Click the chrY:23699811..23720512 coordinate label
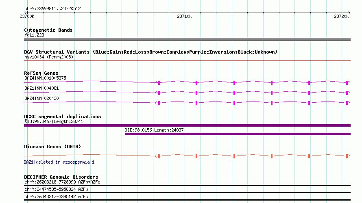 [x=52, y=9]
